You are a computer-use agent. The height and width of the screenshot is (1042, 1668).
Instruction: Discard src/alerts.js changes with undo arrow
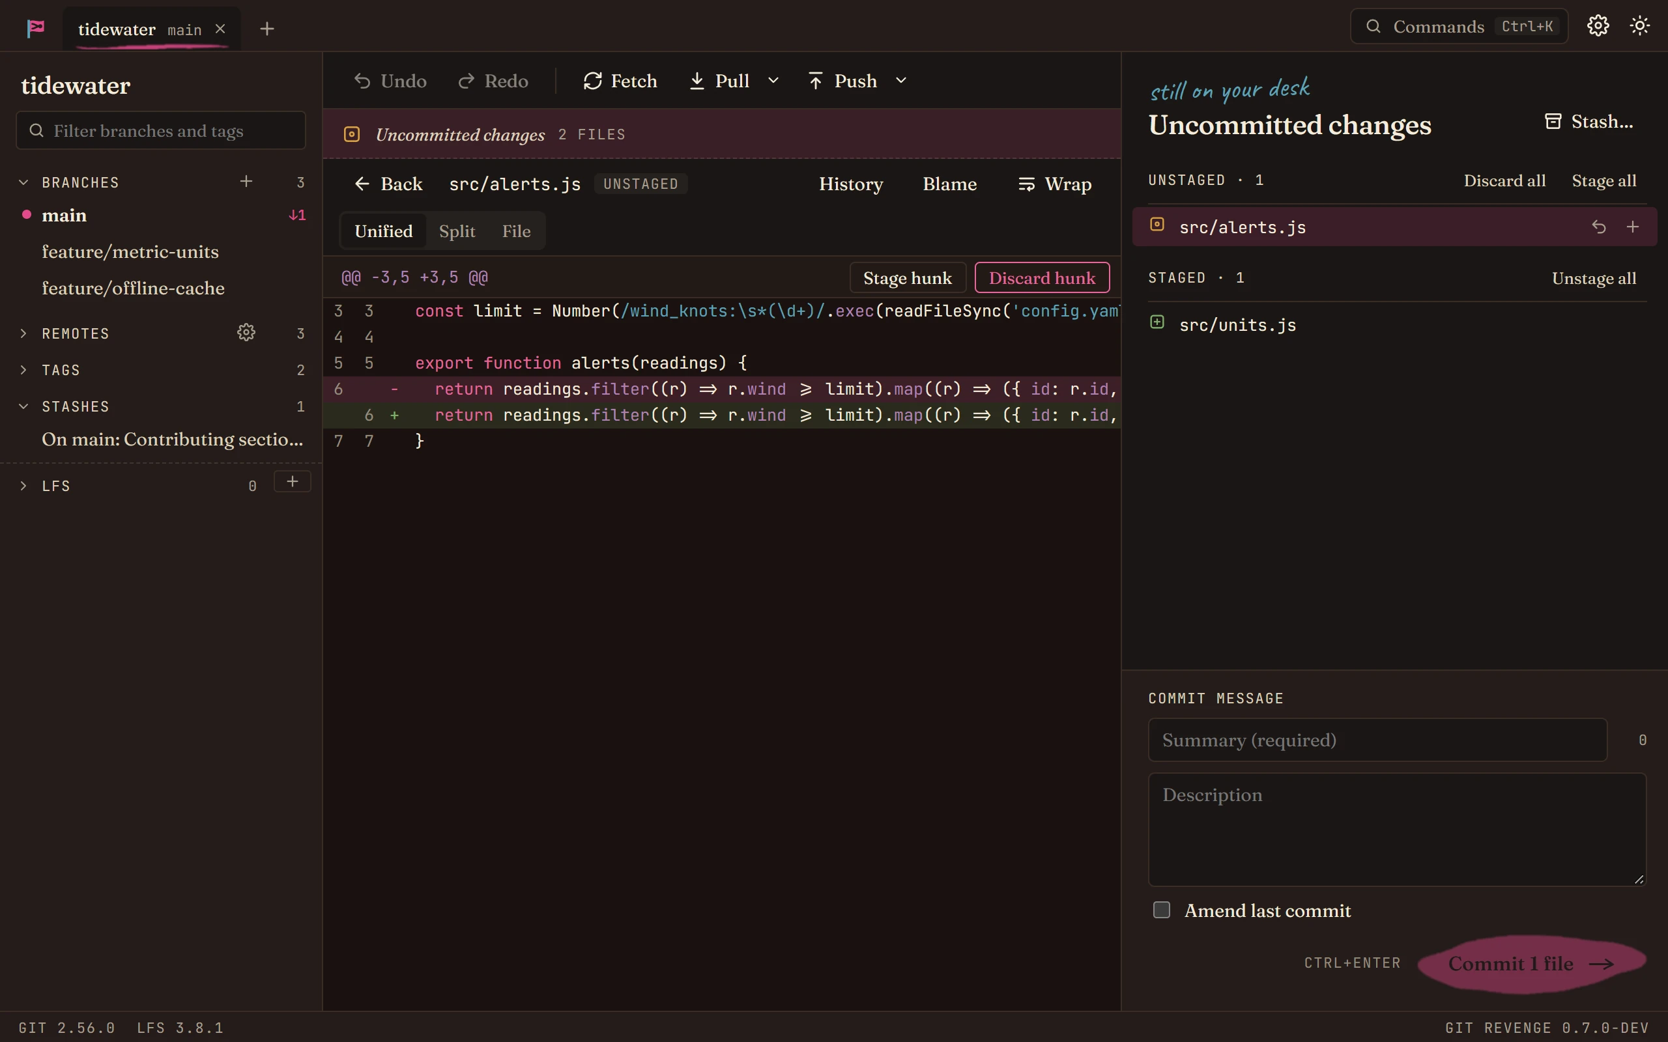tap(1599, 227)
